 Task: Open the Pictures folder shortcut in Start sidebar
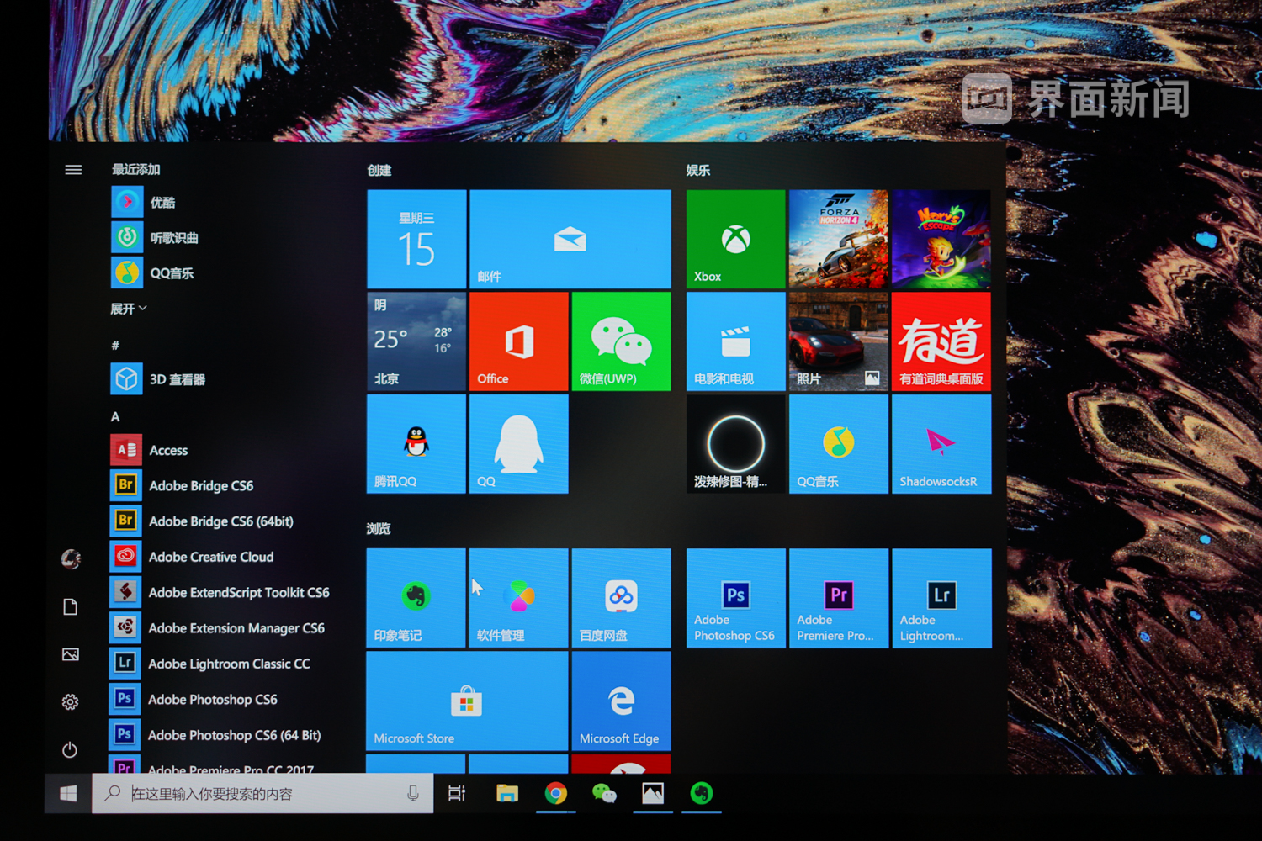71,654
